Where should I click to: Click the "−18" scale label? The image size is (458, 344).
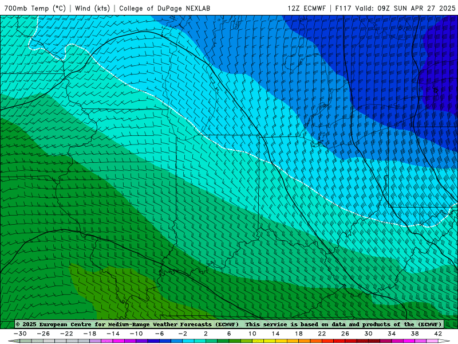click(90, 334)
